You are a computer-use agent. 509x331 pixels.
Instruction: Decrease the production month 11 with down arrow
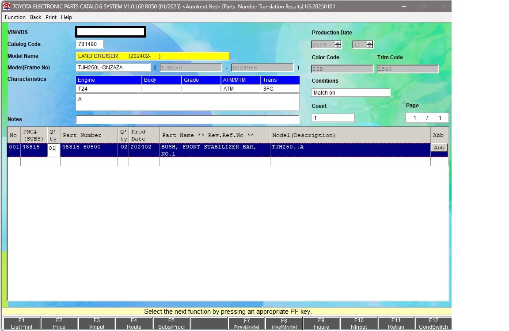pyautogui.click(x=370, y=46)
